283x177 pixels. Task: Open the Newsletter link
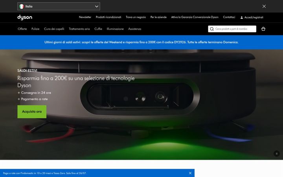85,17
